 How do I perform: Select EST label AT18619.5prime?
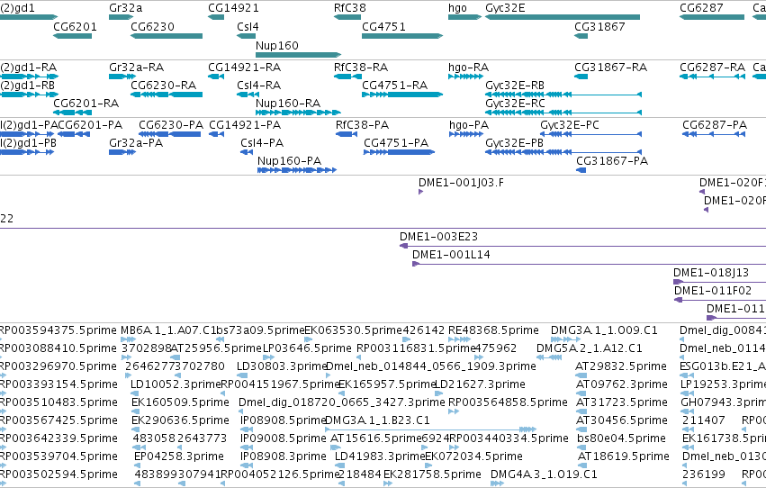pos(623,456)
